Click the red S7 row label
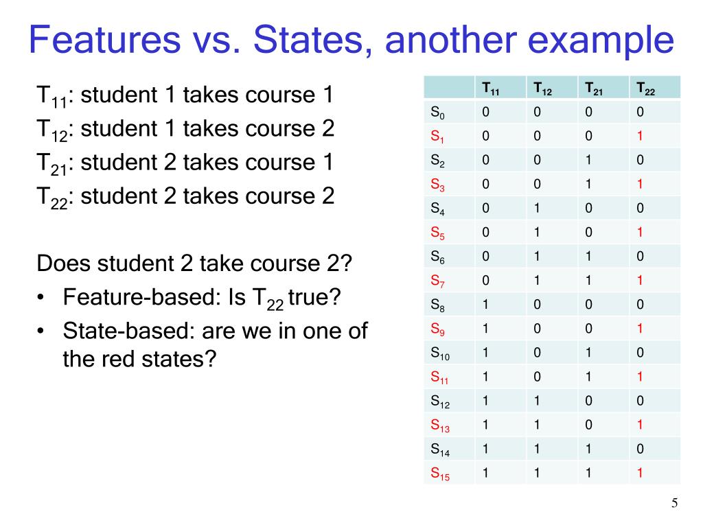Screen dimensions: 703x527 pos(437,281)
